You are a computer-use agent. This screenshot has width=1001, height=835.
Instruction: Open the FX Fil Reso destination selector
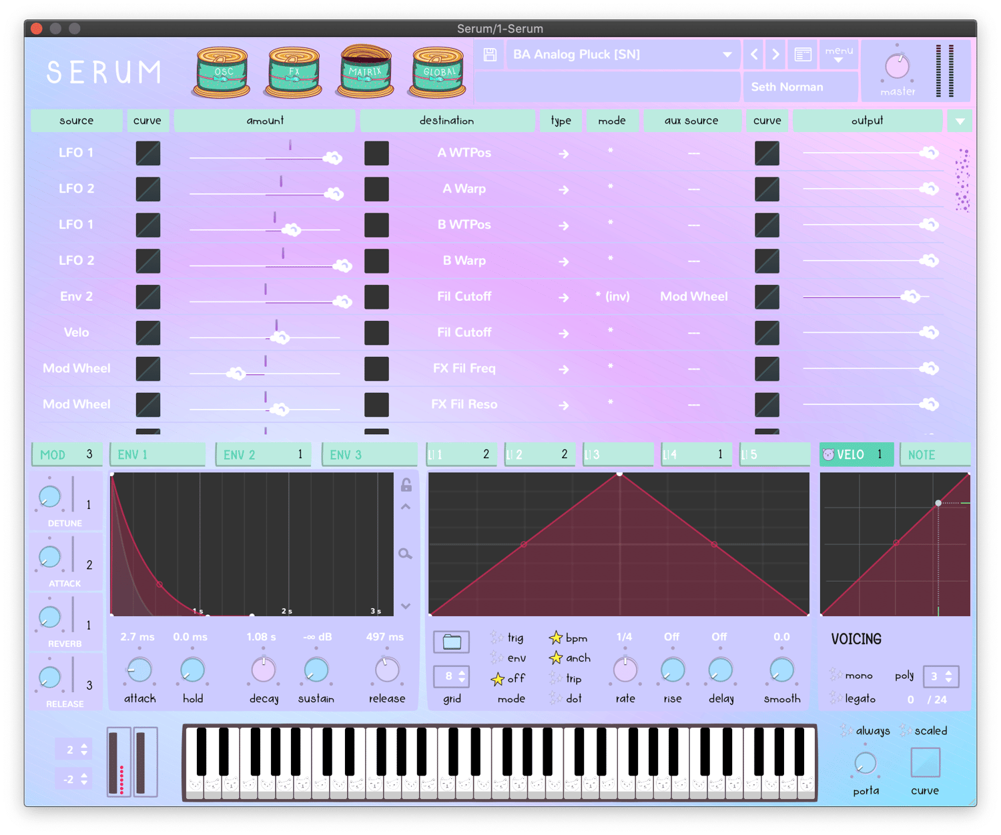click(x=464, y=405)
